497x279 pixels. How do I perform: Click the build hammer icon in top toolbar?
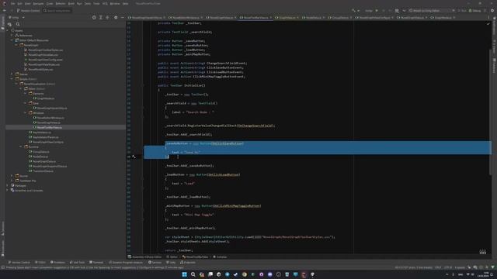(353, 10)
